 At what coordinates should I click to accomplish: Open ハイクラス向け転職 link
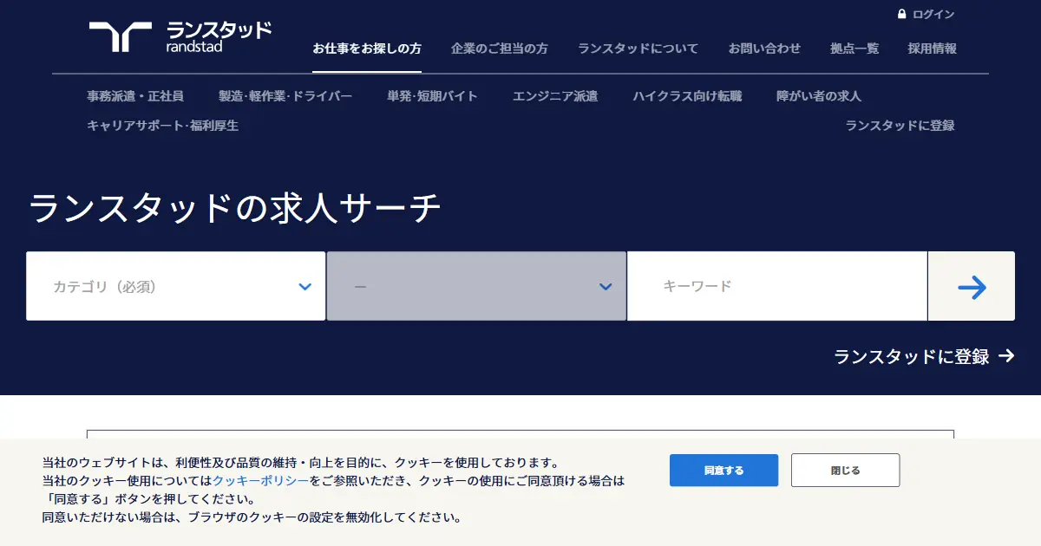click(x=687, y=96)
